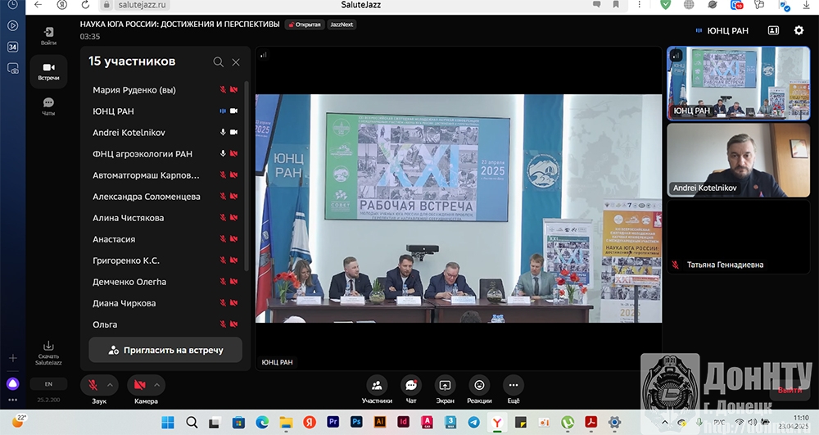Toggle camera icon beside Мария Руденко
This screenshot has width=819, height=435.
pos(233,90)
